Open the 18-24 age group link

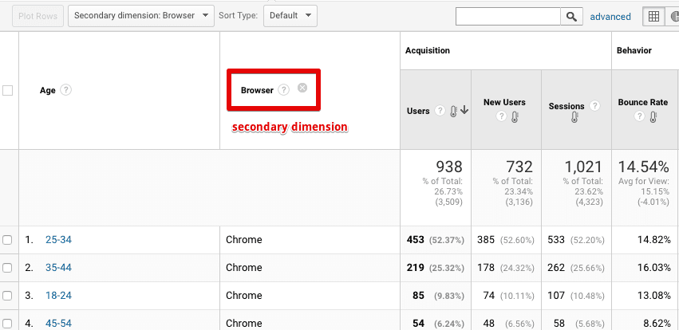point(58,296)
